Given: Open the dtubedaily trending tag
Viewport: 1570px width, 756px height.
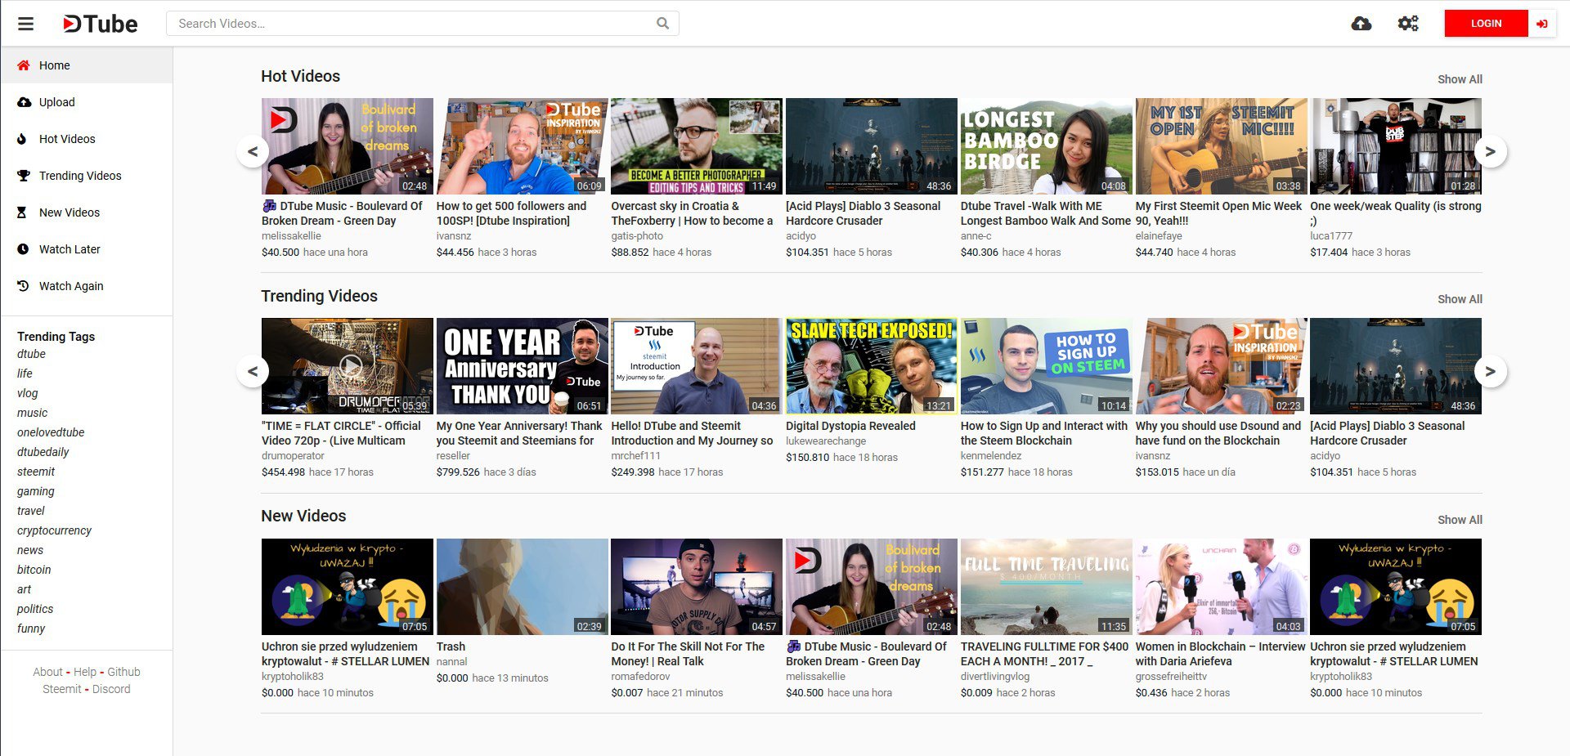Looking at the screenshot, I should coord(43,452).
